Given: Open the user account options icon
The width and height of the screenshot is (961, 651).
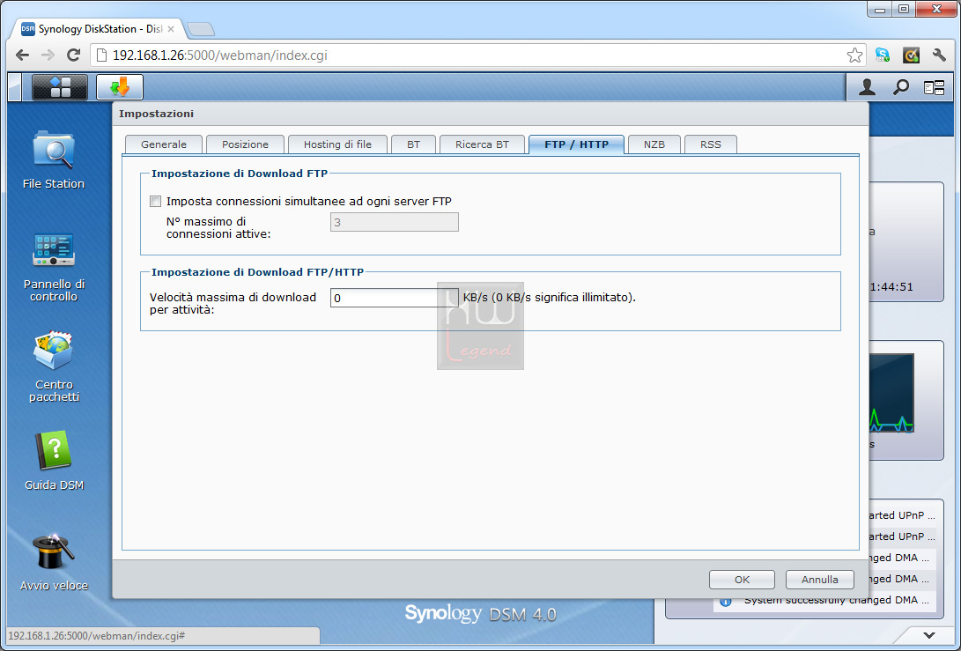Looking at the screenshot, I should coord(867,88).
